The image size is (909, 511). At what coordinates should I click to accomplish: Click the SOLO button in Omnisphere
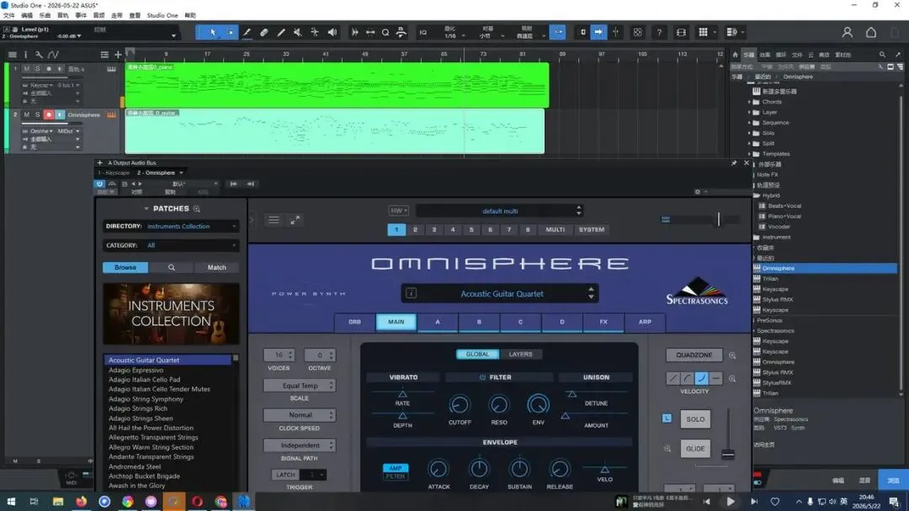coord(695,419)
